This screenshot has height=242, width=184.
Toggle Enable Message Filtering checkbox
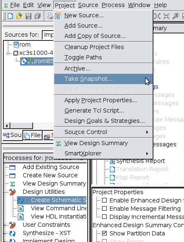[x=105, y=208]
